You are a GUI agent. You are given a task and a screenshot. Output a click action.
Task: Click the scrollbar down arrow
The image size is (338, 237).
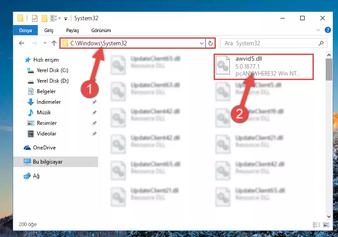(x=329, y=216)
